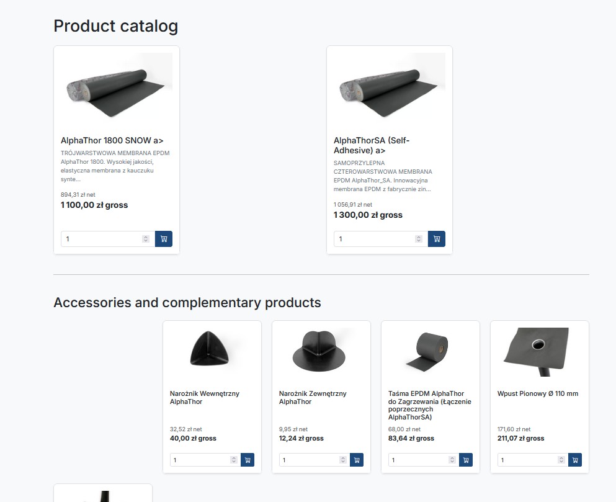
Task: Open the AlphaThor 1800 SNOW product title
Action: pos(112,141)
